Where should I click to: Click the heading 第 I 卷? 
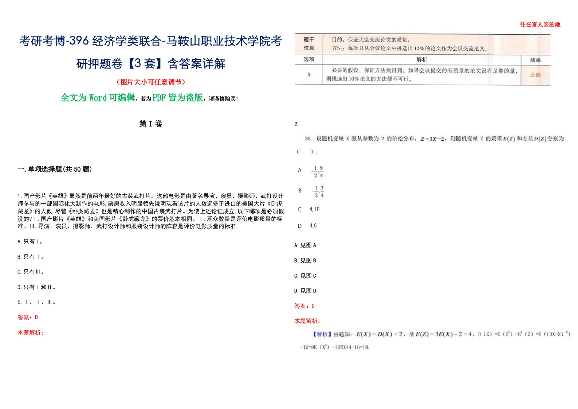pyautogui.click(x=150, y=124)
